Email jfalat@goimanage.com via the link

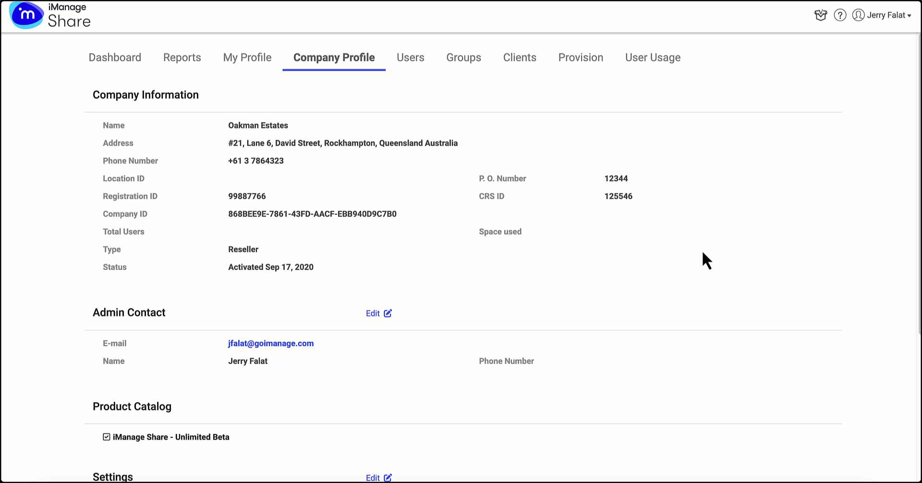pyautogui.click(x=270, y=343)
